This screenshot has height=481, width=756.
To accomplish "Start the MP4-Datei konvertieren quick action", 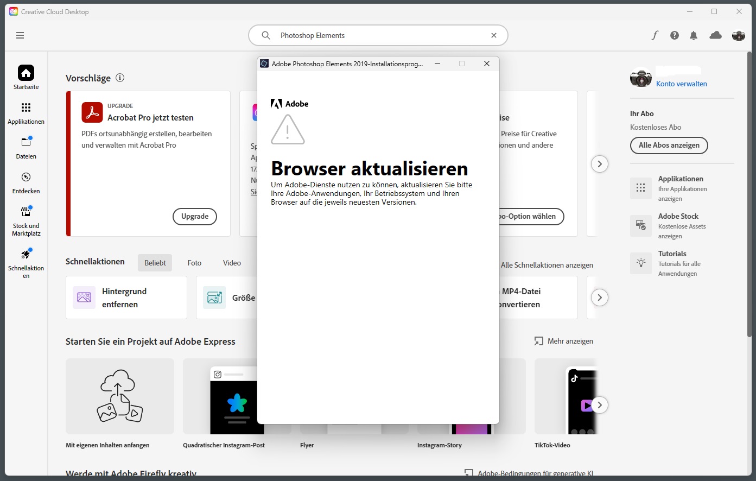I will (538, 298).
